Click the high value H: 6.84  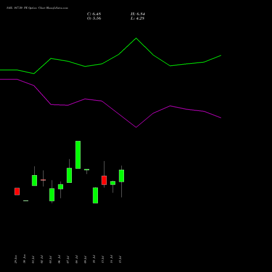(138, 14)
